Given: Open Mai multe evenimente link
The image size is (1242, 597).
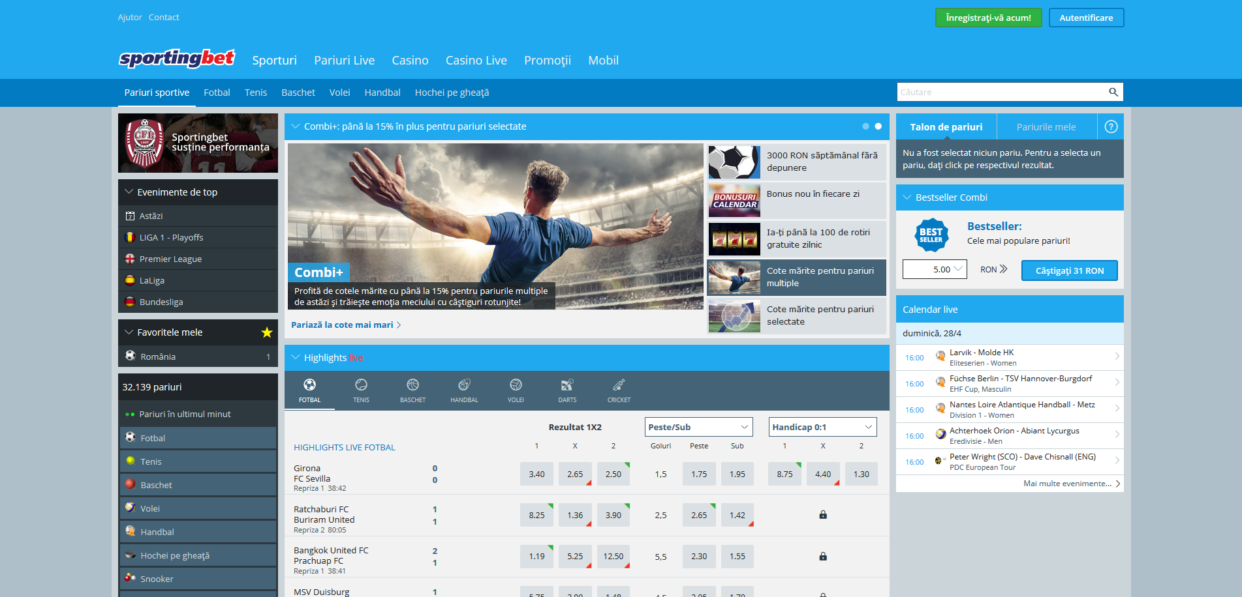Looking at the screenshot, I should click(x=1072, y=484).
